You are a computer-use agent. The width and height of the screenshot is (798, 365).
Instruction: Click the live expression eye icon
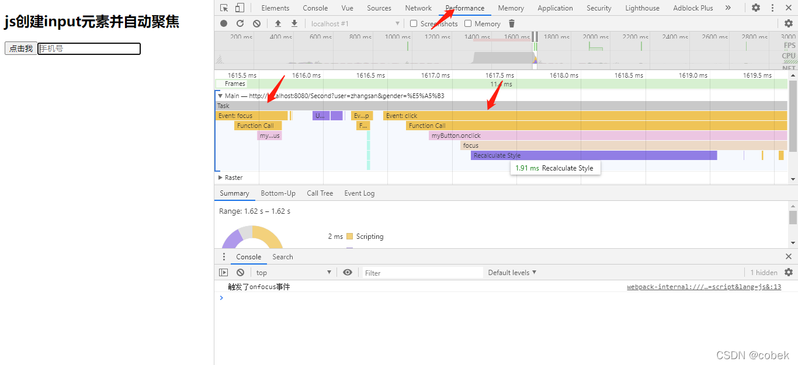point(348,273)
